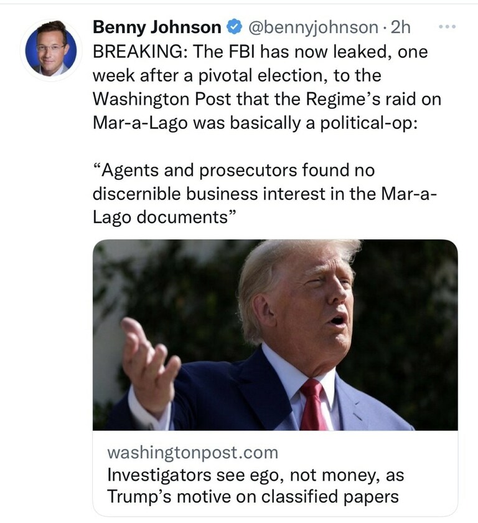Open Benny Johnson's profile avatar
Screen dimensions: 478x523
(x=51, y=49)
